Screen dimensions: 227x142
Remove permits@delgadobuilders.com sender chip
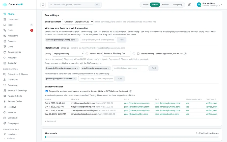coord(75,79)
